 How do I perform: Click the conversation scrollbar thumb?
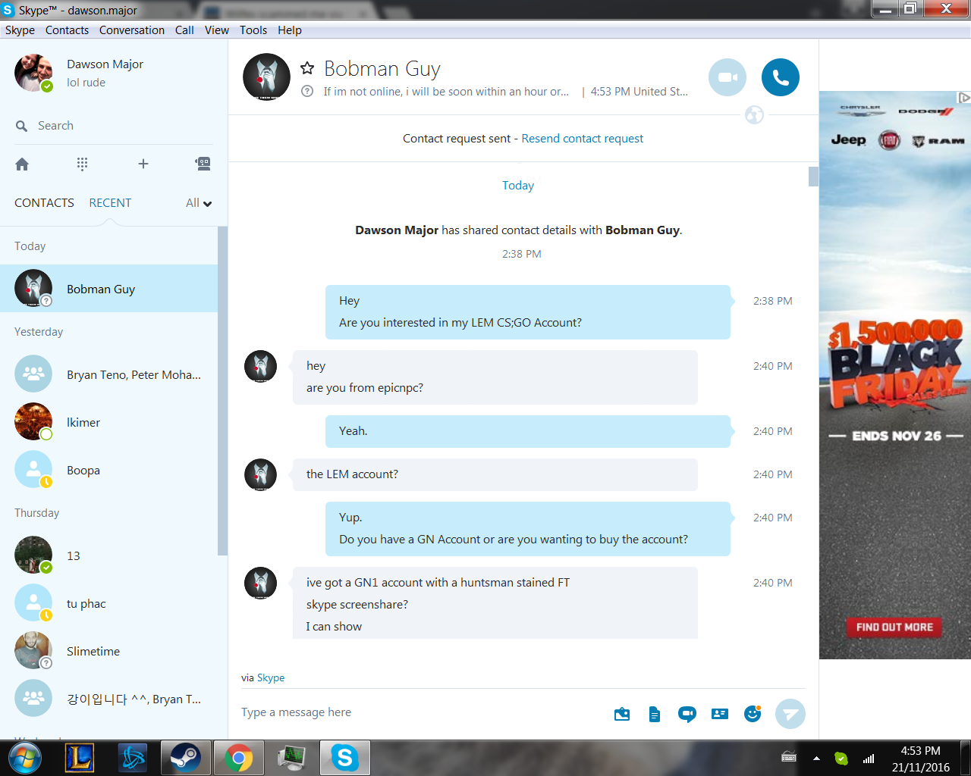pyautogui.click(x=813, y=176)
